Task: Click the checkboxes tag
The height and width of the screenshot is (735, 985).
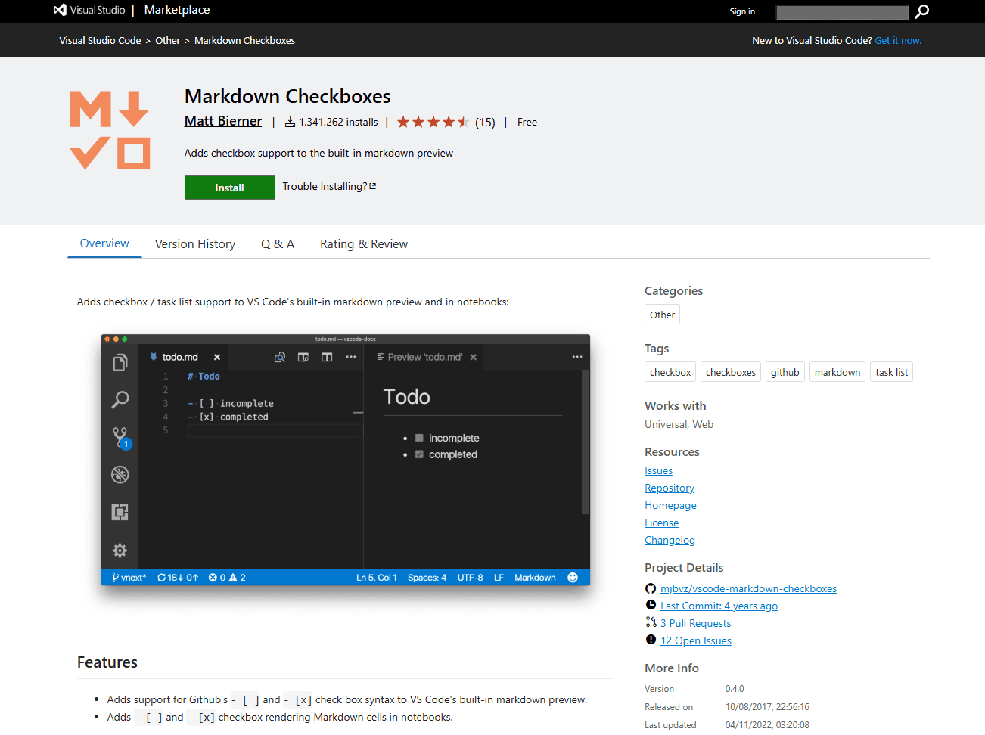Action: pos(731,372)
